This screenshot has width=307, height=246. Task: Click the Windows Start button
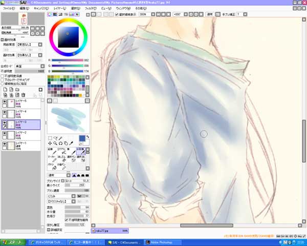click(13, 242)
